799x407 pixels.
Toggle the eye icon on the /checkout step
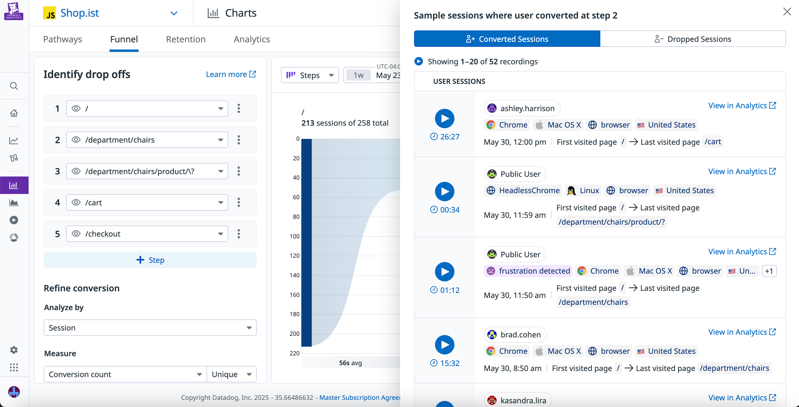pyautogui.click(x=76, y=234)
